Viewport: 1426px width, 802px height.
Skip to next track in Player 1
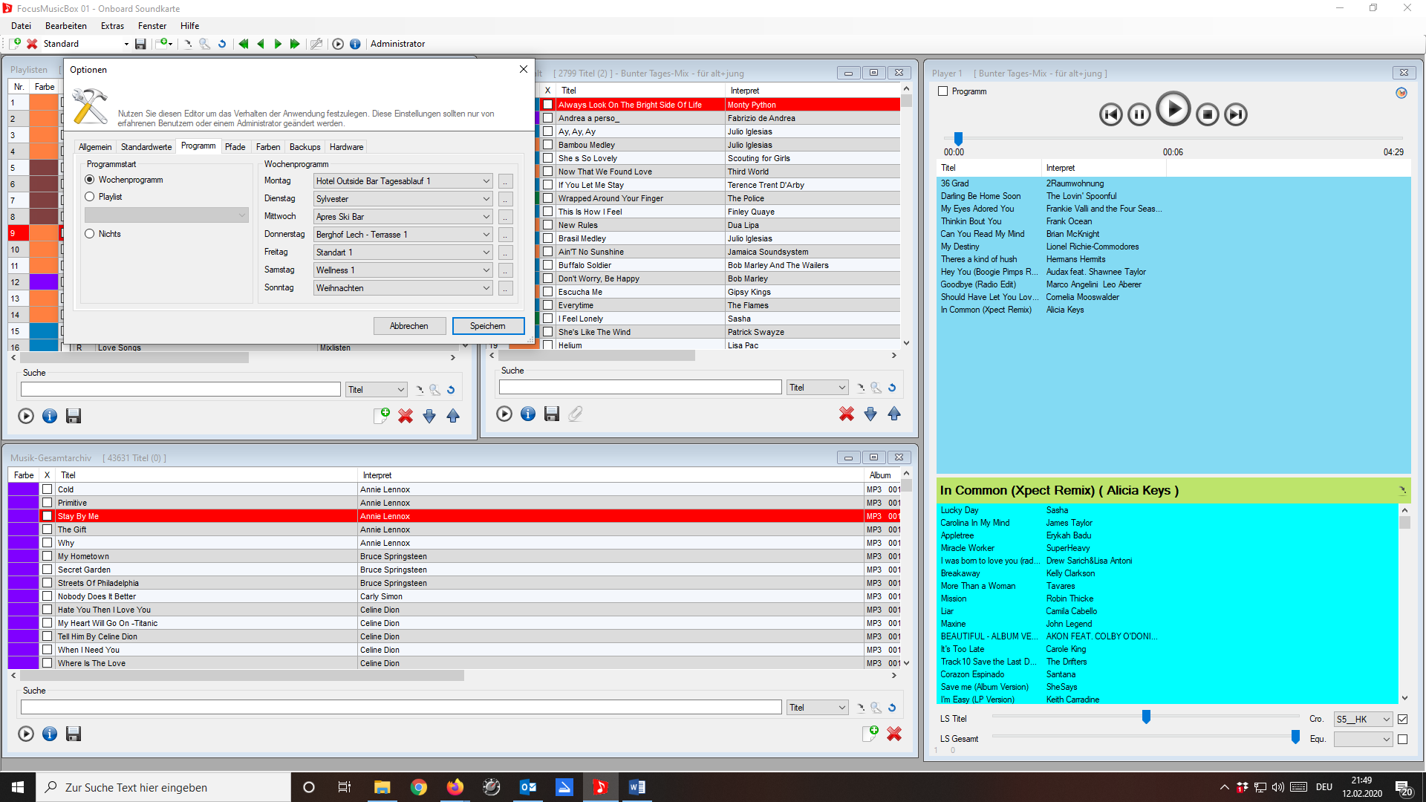click(1236, 114)
